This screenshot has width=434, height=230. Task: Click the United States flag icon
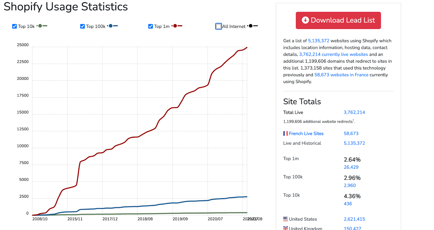click(286, 219)
